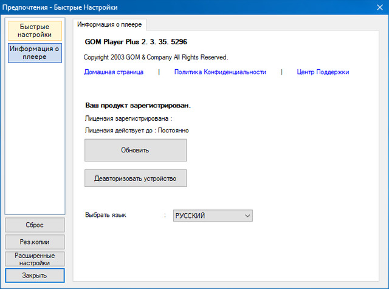Expand the РУССКИЙ language dropdown
This screenshot has width=389, height=289.
[212, 216]
